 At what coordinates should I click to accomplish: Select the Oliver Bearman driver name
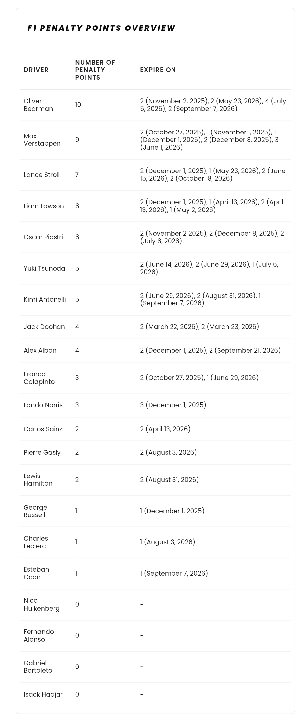(38, 105)
